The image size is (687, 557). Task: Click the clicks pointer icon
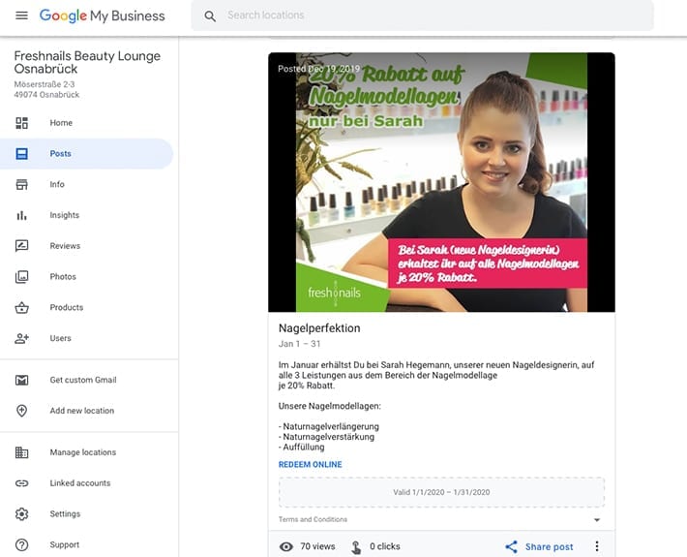click(x=356, y=547)
